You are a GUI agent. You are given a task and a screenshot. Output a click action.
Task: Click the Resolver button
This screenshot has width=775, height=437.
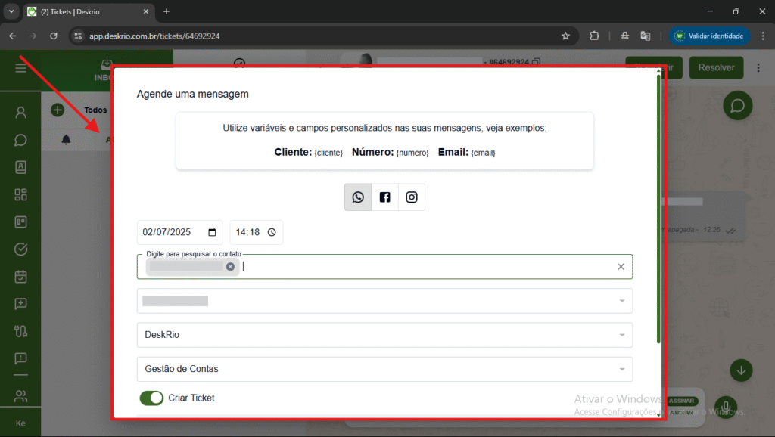tap(716, 67)
